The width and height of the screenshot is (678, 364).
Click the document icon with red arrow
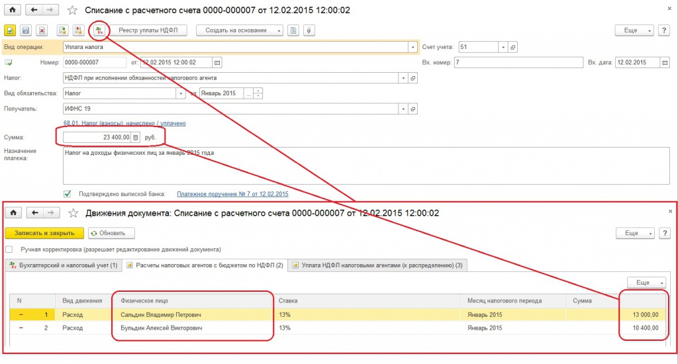click(78, 30)
